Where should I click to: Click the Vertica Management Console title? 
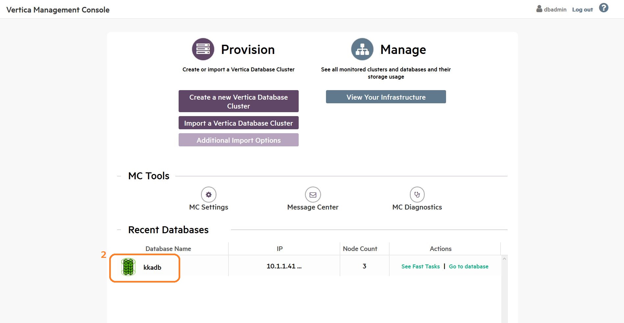[x=58, y=10]
